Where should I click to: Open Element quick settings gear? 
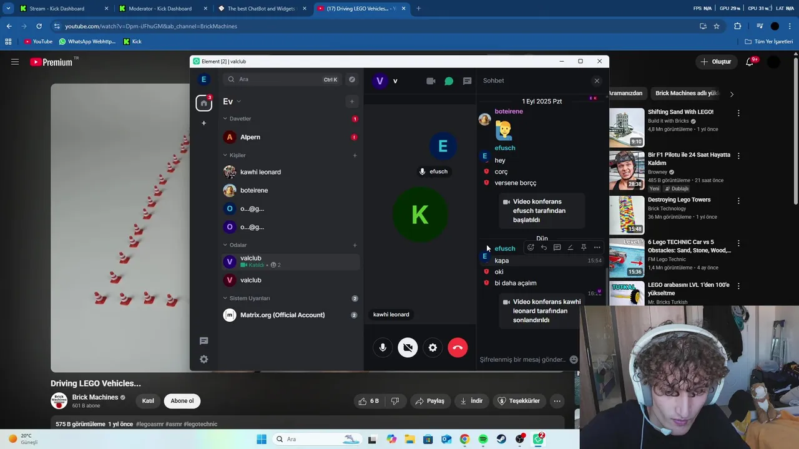(203, 359)
